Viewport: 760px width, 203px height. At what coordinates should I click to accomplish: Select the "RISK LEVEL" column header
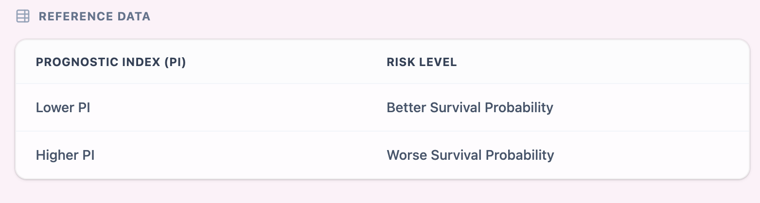point(422,63)
